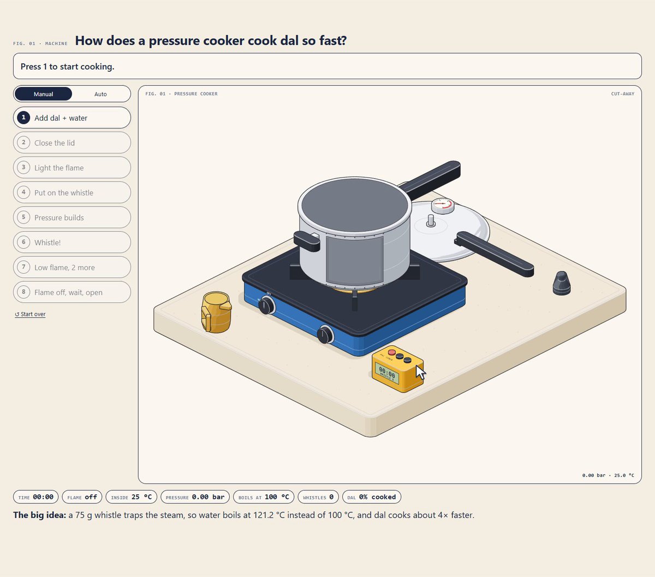The image size is (655, 577).
Task: Click the DAL 0% cooked status pill
Action: (372, 497)
